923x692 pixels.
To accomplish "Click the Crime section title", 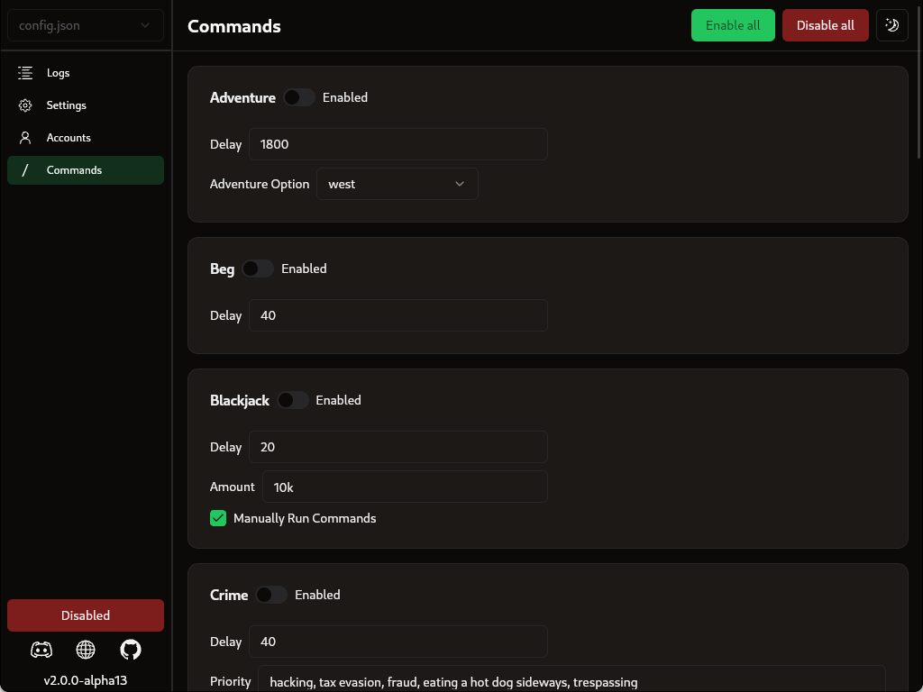I will (229, 595).
